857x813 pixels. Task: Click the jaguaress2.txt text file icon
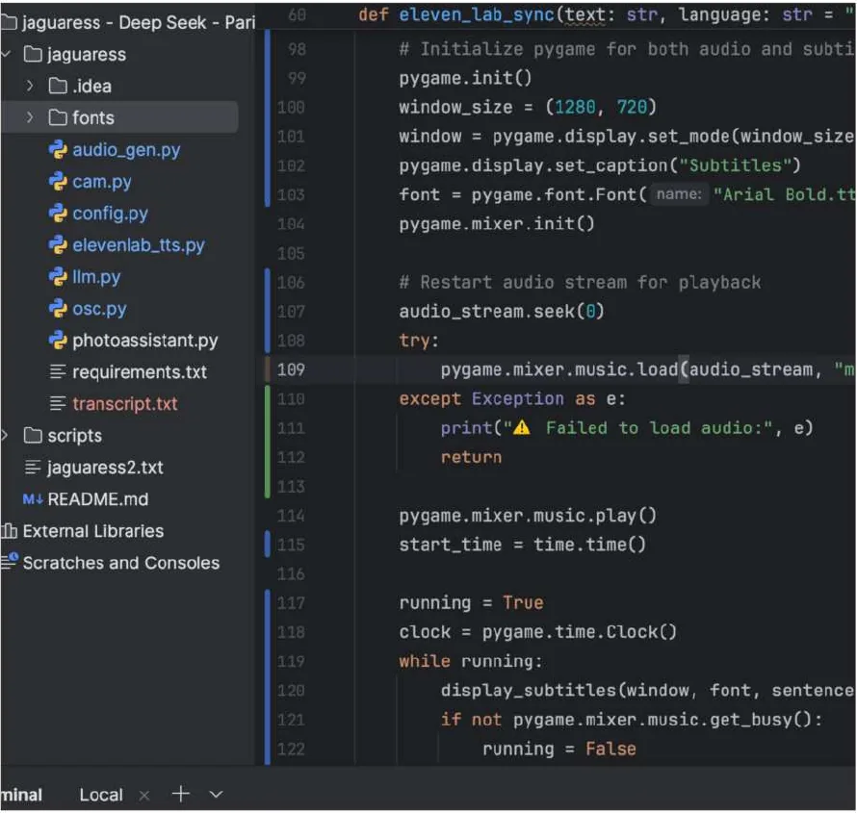(x=33, y=468)
